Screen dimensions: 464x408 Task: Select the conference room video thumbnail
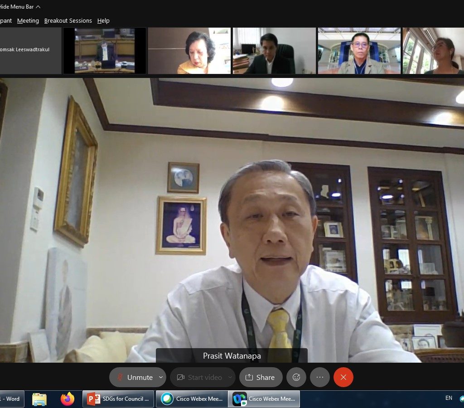click(105, 50)
